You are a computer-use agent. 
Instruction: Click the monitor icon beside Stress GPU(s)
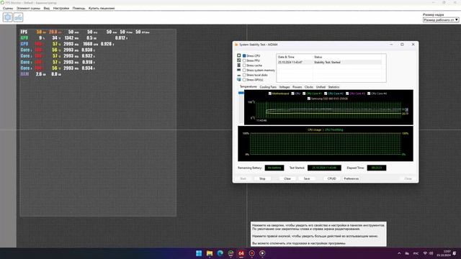point(238,80)
